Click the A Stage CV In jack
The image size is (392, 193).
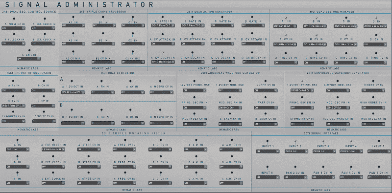(89, 140)
